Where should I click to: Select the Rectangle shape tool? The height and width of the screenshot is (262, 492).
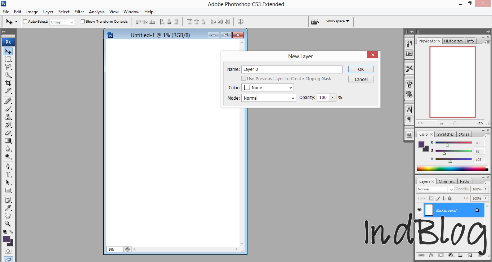(8, 190)
